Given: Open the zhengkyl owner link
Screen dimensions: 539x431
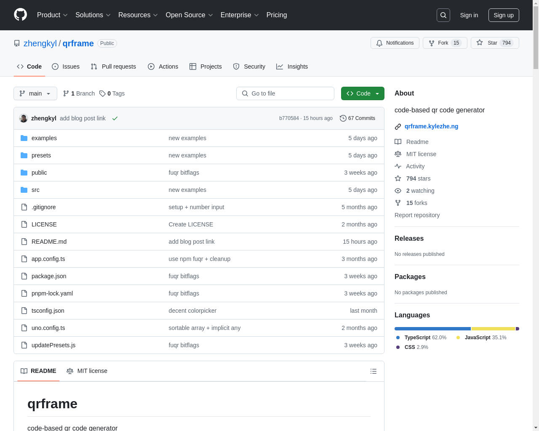Looking at the screenshot, I should click(40, 43).
